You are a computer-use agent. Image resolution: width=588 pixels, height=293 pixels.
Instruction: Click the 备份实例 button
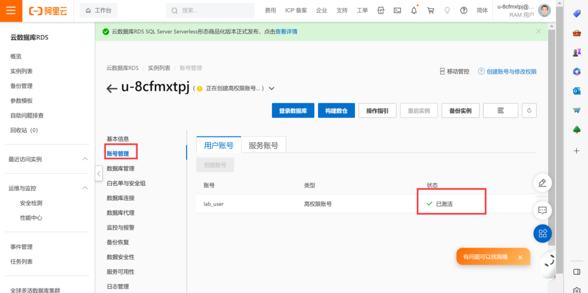pyautogui.click(x=460, y=111)
